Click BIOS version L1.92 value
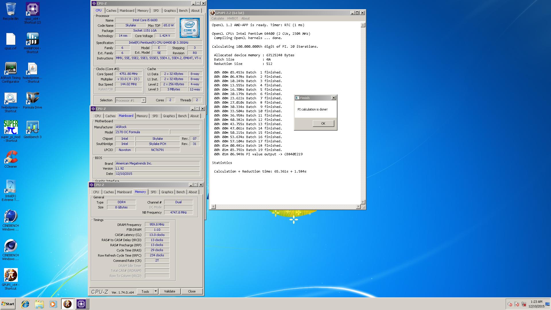The height and width of the screenshot is (310, 551). click(157, 168)
